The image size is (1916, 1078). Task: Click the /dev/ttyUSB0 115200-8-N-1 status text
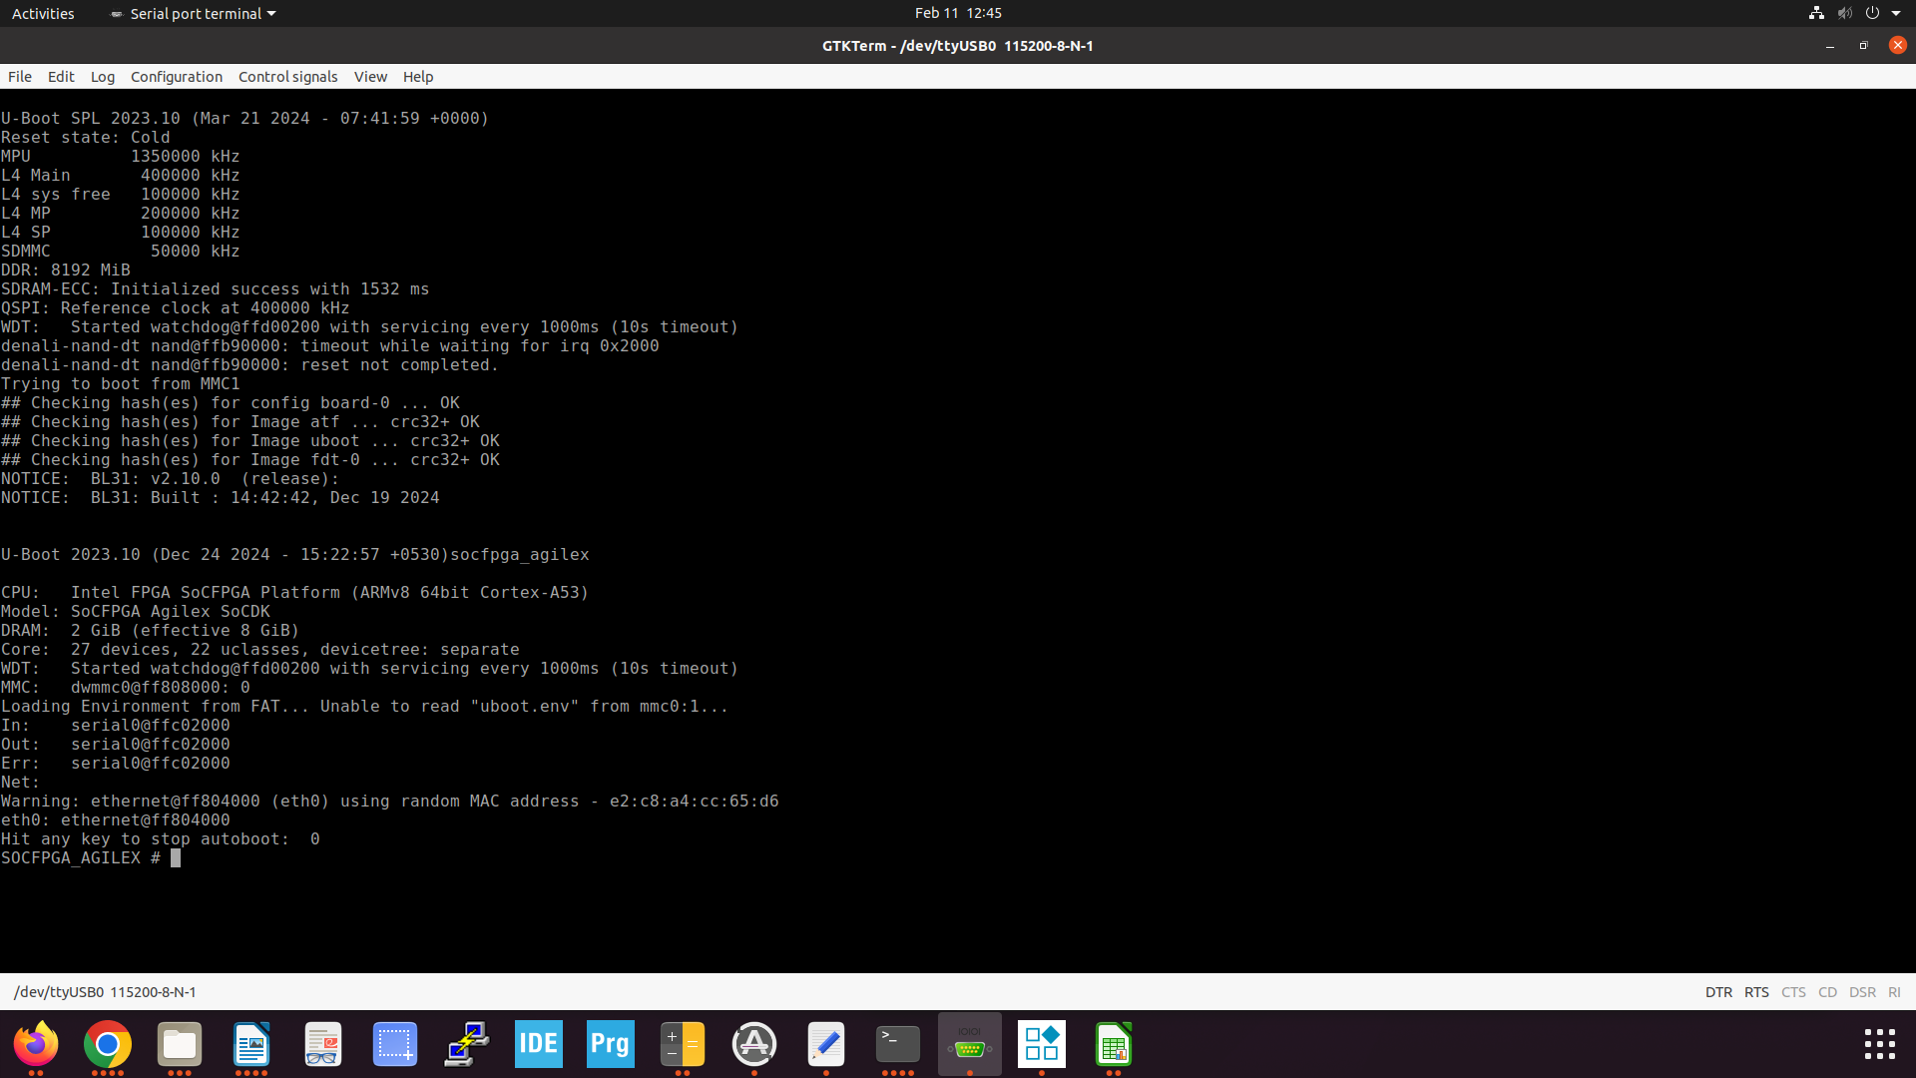[x=105, y=992]
